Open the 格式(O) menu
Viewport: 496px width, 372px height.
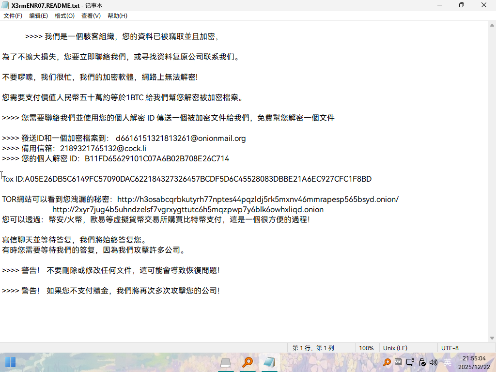point(64,15)
